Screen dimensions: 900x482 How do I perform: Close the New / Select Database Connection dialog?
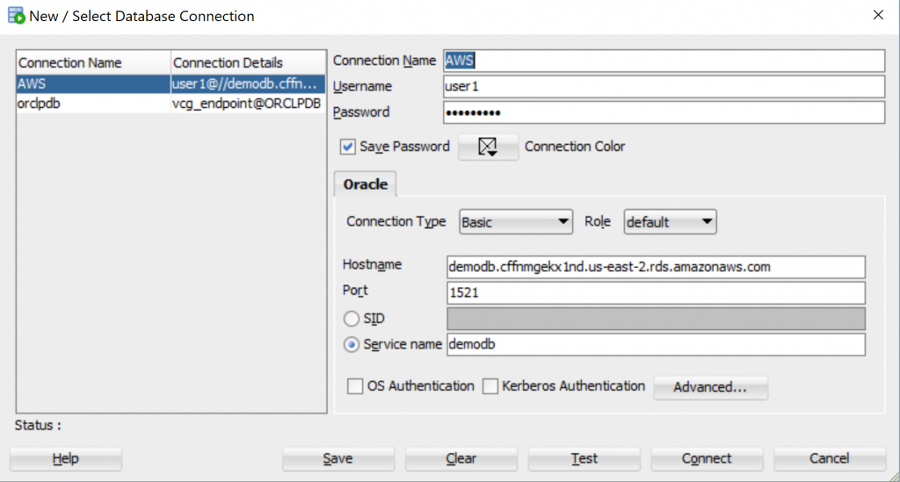tap(878, 15)
